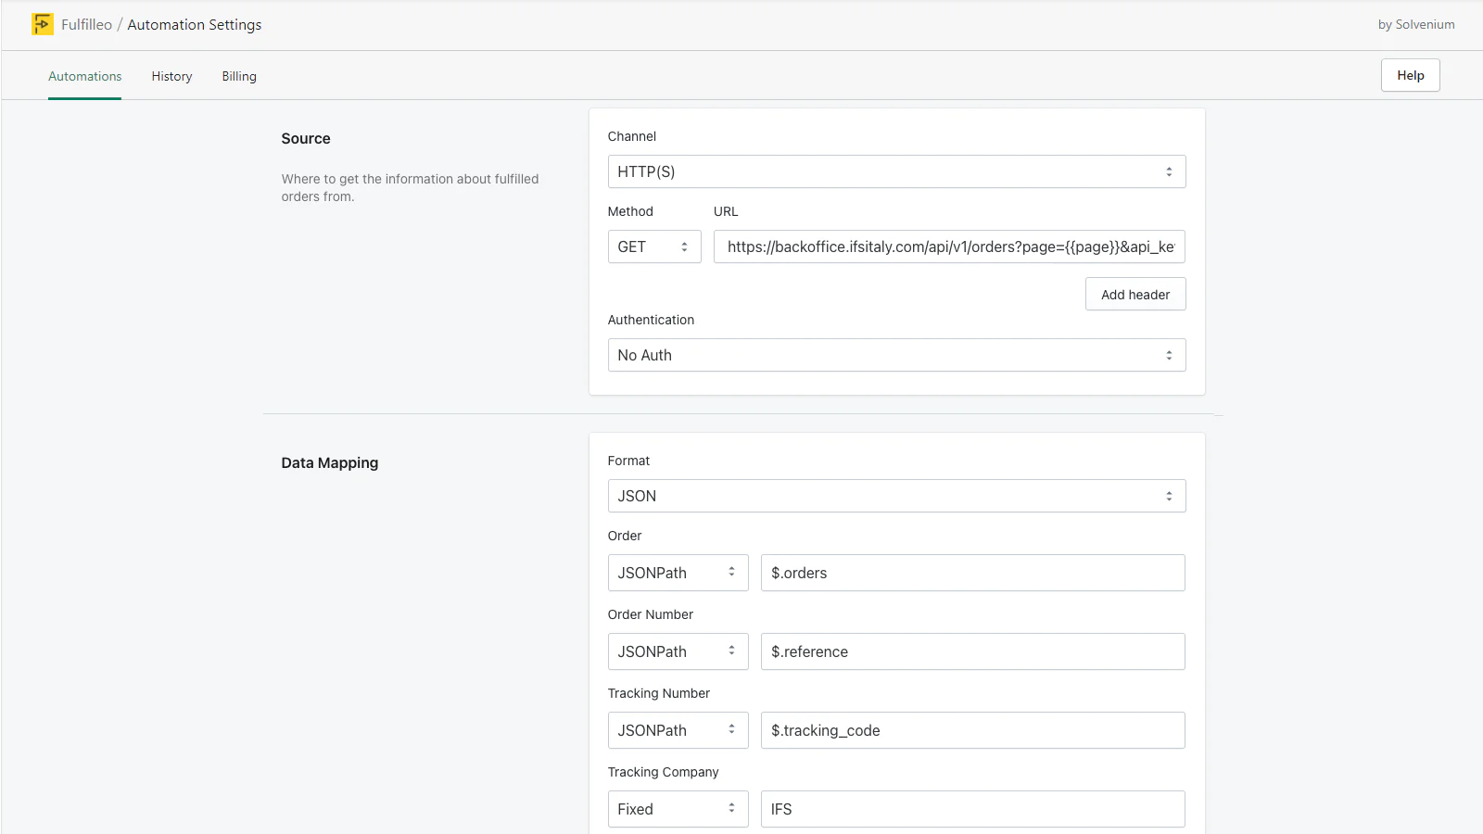The width and height of the screenshot is (1483, 834).
Task: Click into the URL input field
Action: point(949,246)
